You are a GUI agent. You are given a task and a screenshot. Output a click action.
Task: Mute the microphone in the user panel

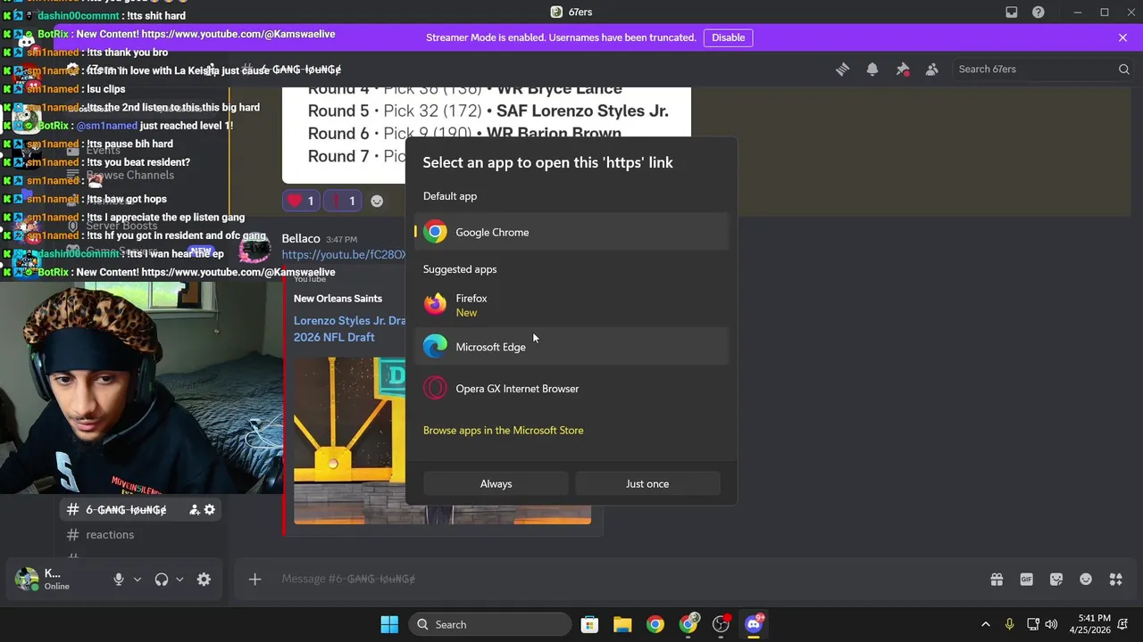click(x=118, y=579)
